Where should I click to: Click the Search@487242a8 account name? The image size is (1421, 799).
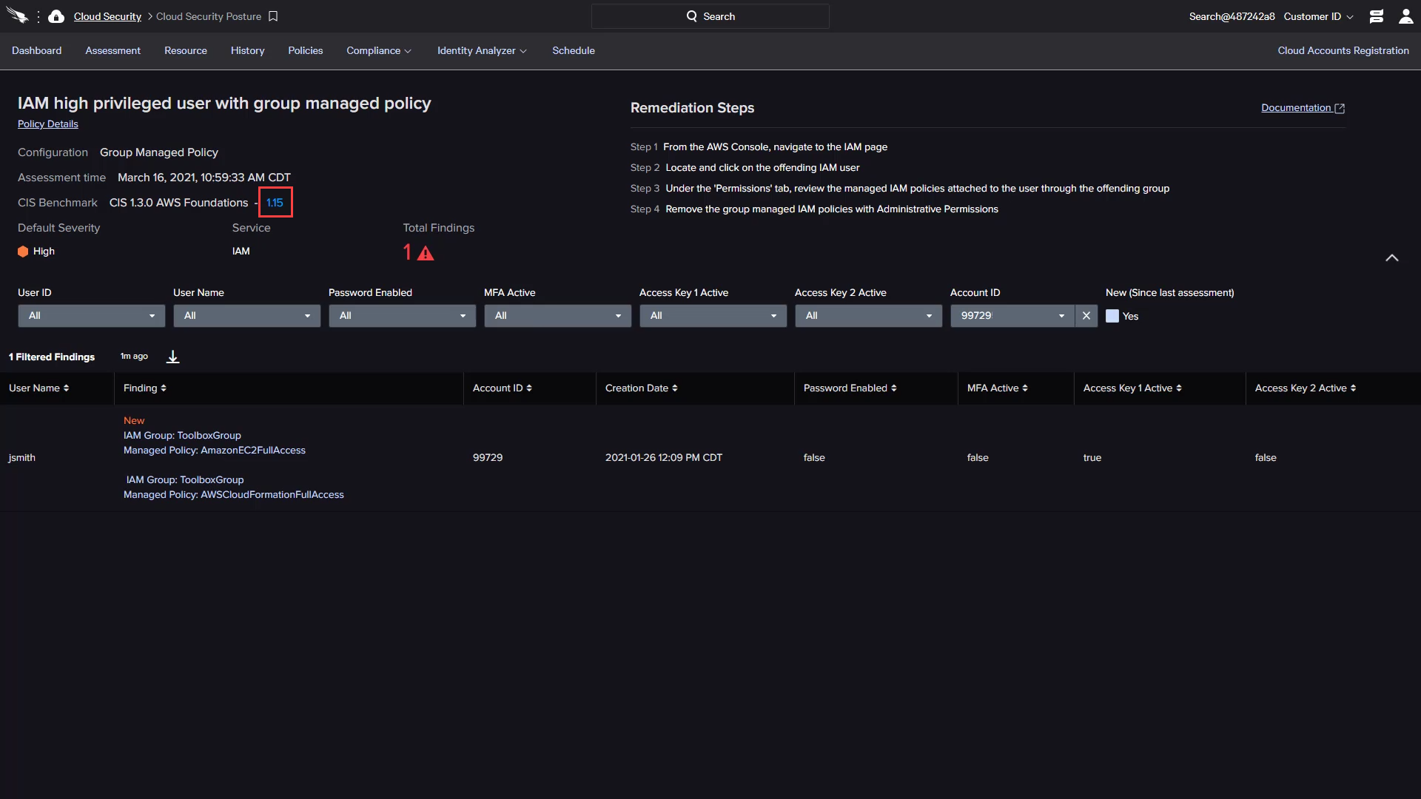point(1232,16)
